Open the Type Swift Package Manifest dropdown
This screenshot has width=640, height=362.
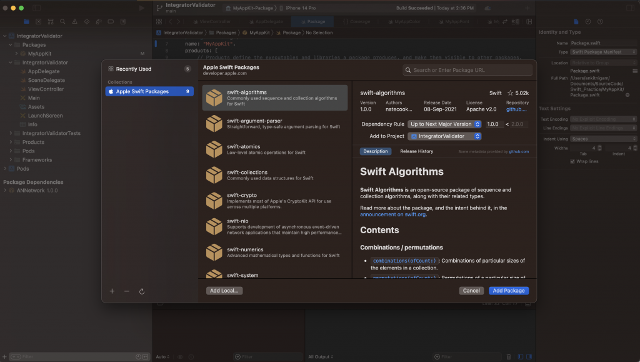(603, 52)
